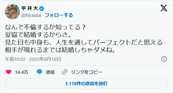Open the display name 平井大

(30, 8)
